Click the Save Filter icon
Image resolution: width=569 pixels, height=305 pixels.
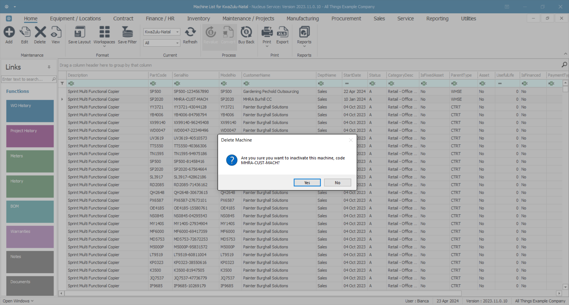tap(127, 32)
